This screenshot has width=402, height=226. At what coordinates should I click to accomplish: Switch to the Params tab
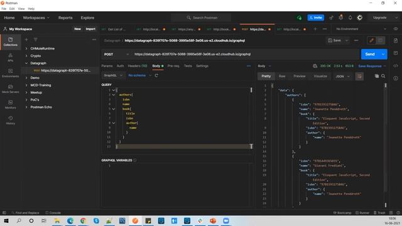coord(107,66)
